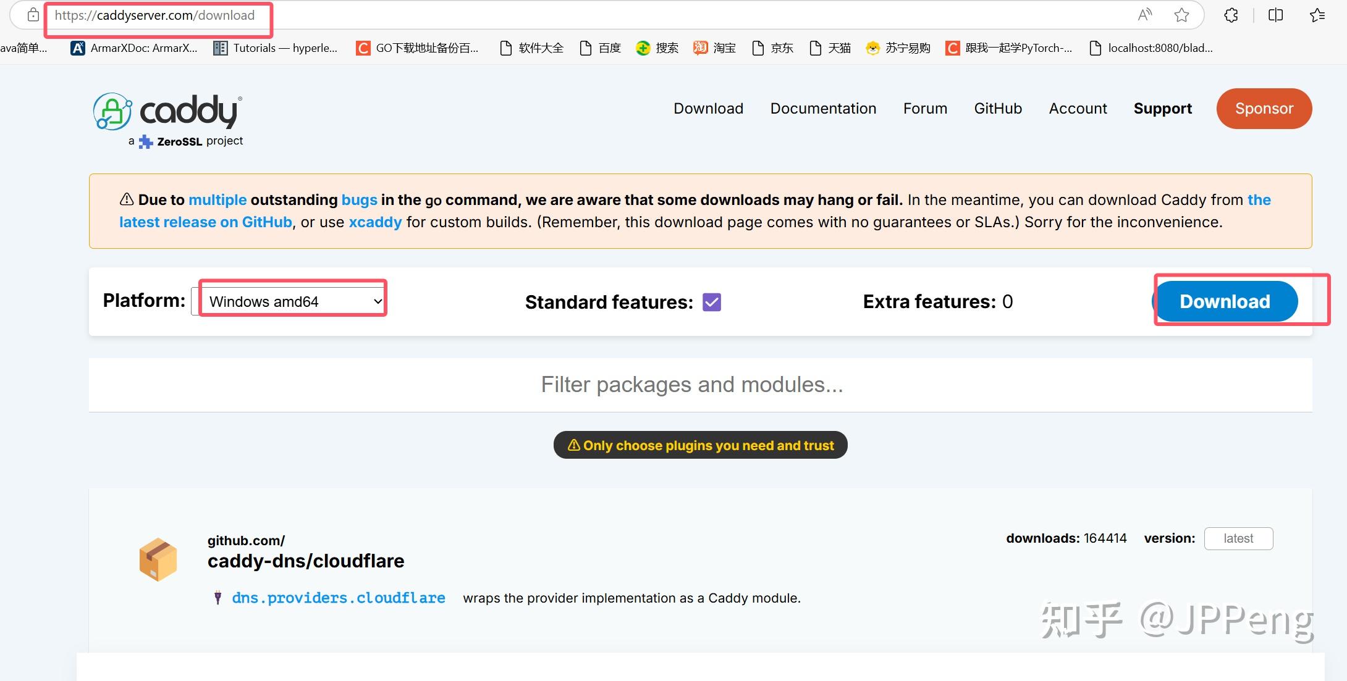Click the Read Aloud icon
This screenshot has width=1347, height=681.
[x=1144, y=15]
